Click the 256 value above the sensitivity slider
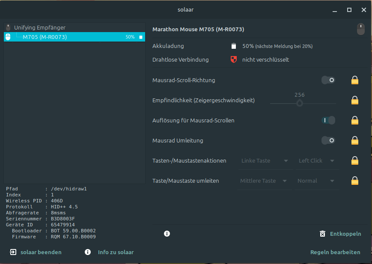372x264 pixels. [x=299, y=95]
